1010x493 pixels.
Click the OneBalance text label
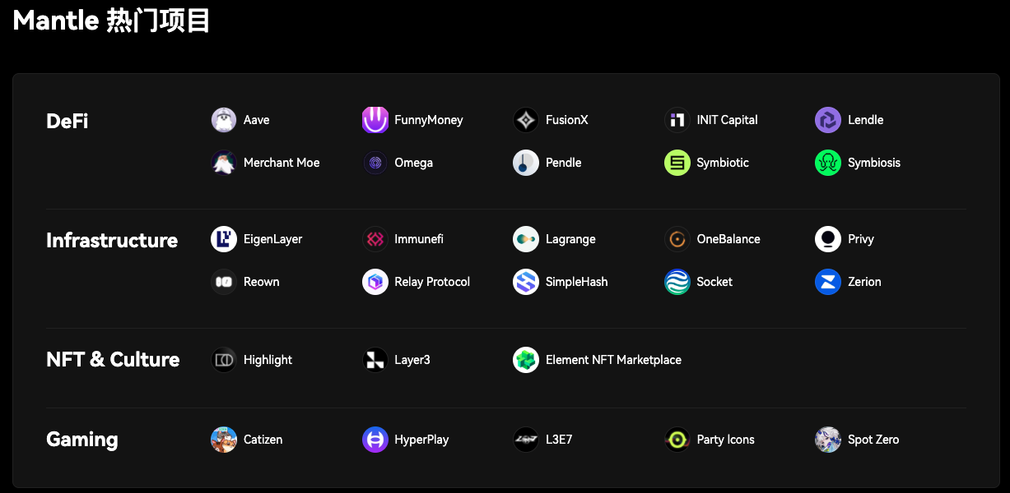pos(728,239)
